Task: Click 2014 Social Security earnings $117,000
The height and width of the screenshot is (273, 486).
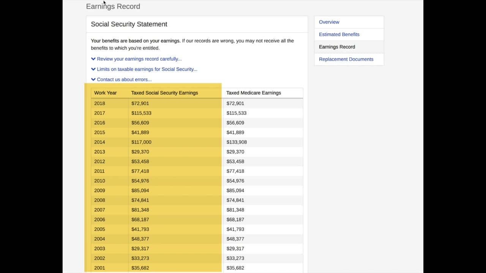Action: (x=141, y=142)
